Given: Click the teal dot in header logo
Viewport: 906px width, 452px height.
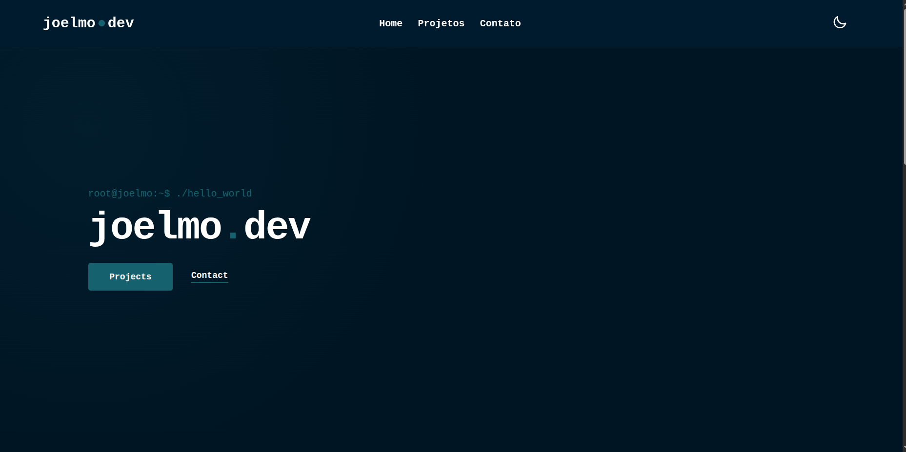Looking at the screenshot, I should point(101,23).
